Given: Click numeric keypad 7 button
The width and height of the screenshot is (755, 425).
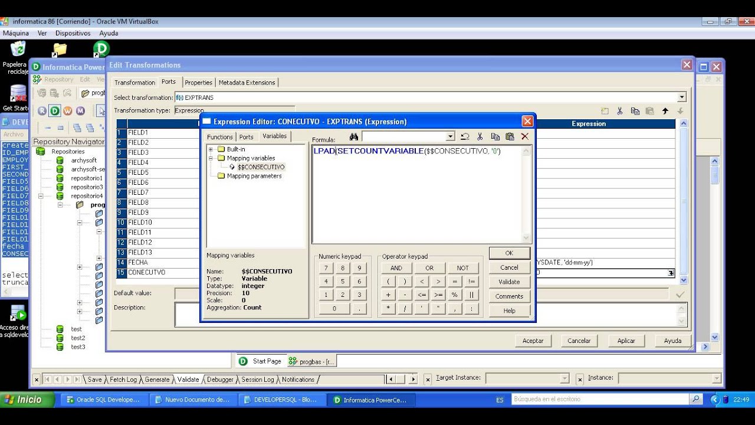Looking at the screenshot, I should pos(326,268).
